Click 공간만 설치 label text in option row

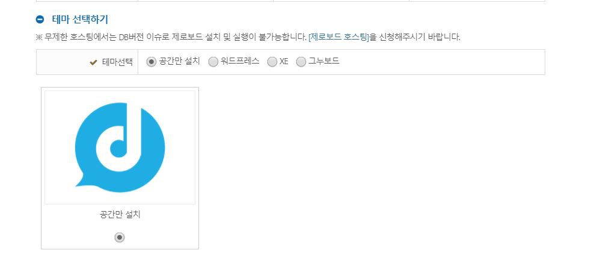click(x=179, y=61)
